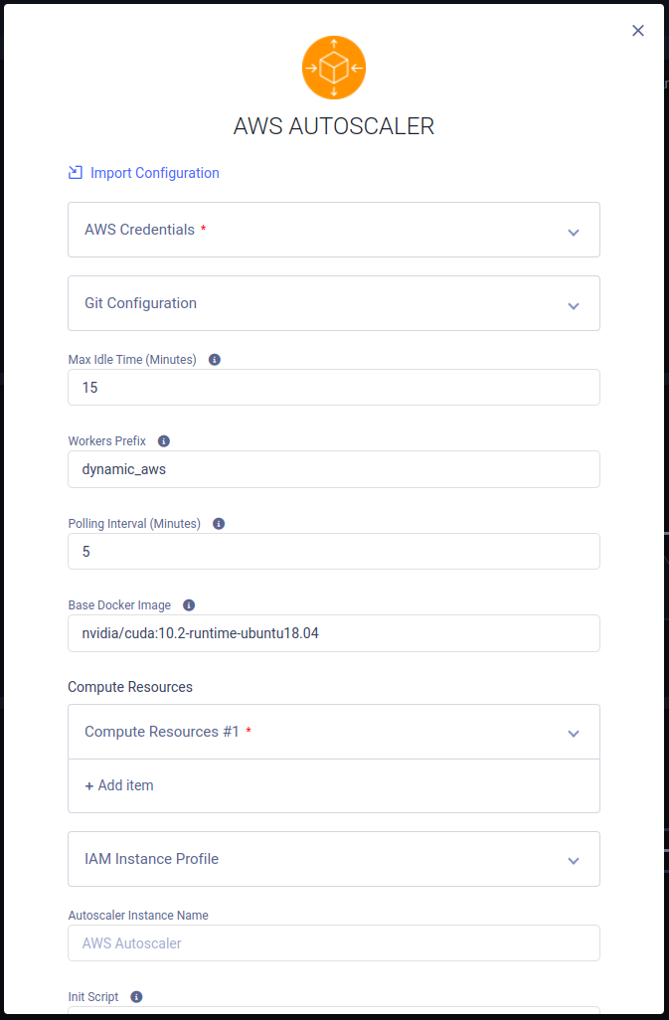The image size is (669, 1020).
Task: Click the Polling Interval value box
Action: coord(334,551)
